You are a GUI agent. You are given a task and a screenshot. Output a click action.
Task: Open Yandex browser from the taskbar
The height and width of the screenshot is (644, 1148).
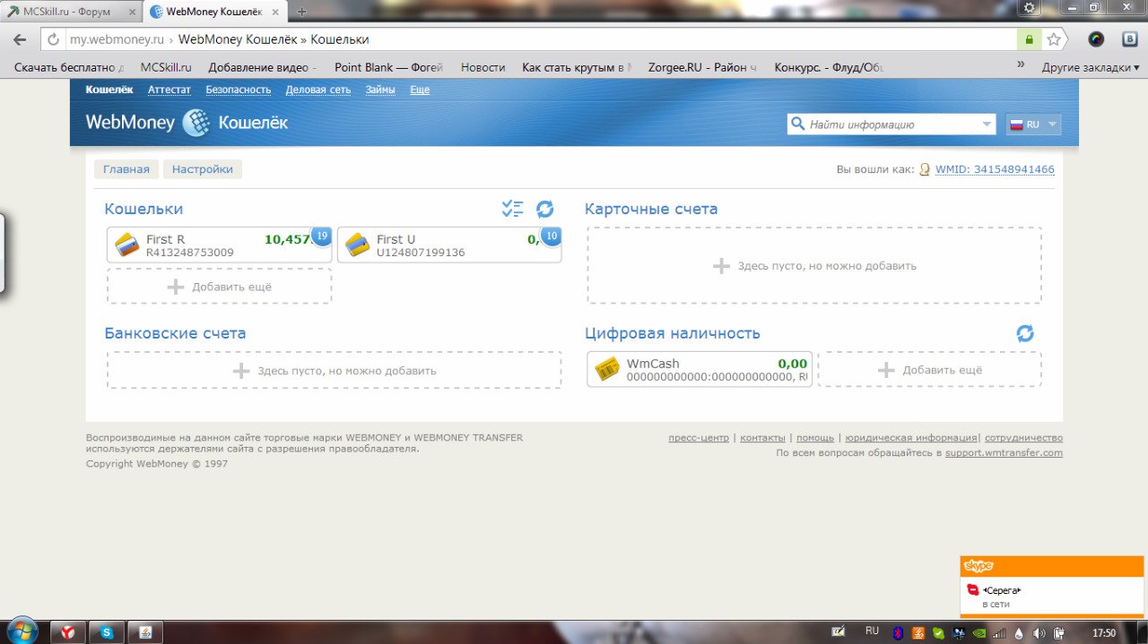(x=68, y=632)
